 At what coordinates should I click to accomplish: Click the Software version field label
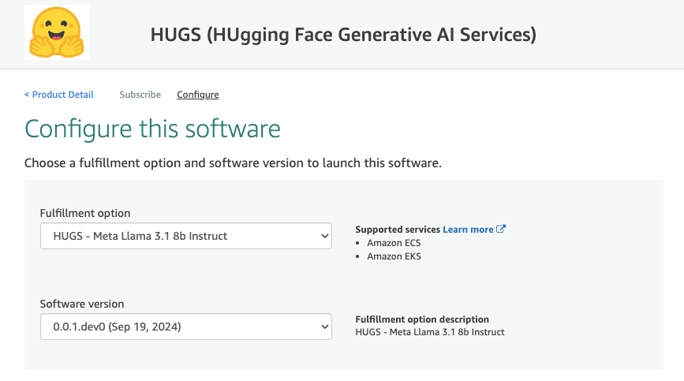click(x=82, y=304)
